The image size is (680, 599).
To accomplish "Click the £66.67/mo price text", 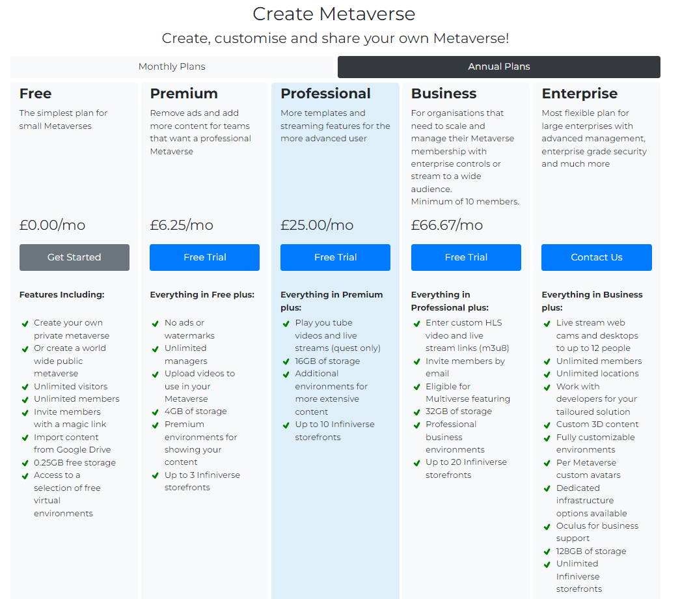I will [446, 225].
